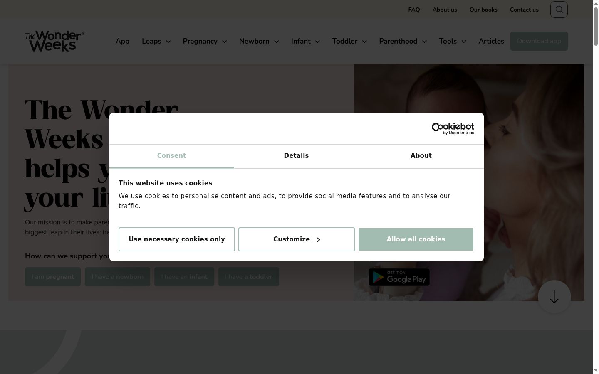Click the page vertical scrollbar thumb
Screen dimensions: 599x374
(x=596, y=26)
